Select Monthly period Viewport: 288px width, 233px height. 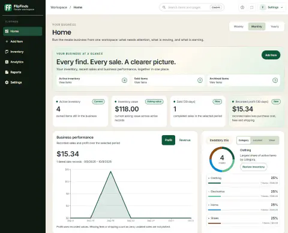pos(257,26)
